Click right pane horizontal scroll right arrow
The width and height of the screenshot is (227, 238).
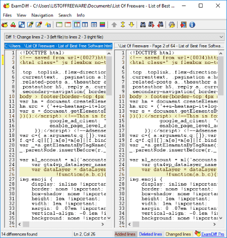click(214, 224)
